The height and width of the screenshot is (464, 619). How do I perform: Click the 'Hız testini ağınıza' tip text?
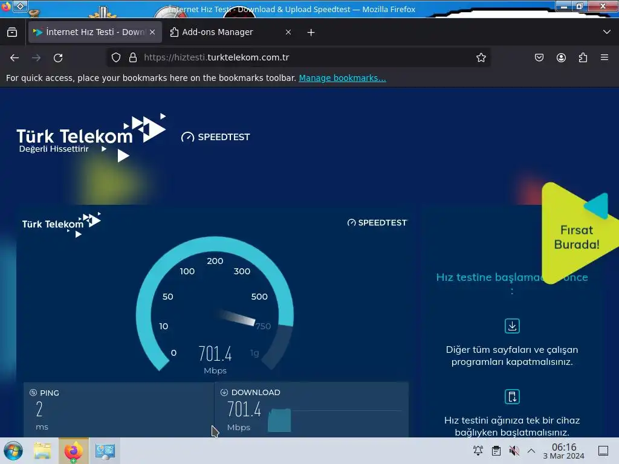click(512, 426)
